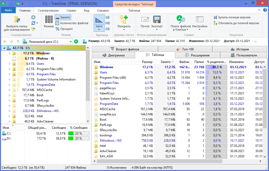Click the Настройки checklist icon
This screenshot has width=269, height=171.
pyautogui.click(x=199, y=19)
